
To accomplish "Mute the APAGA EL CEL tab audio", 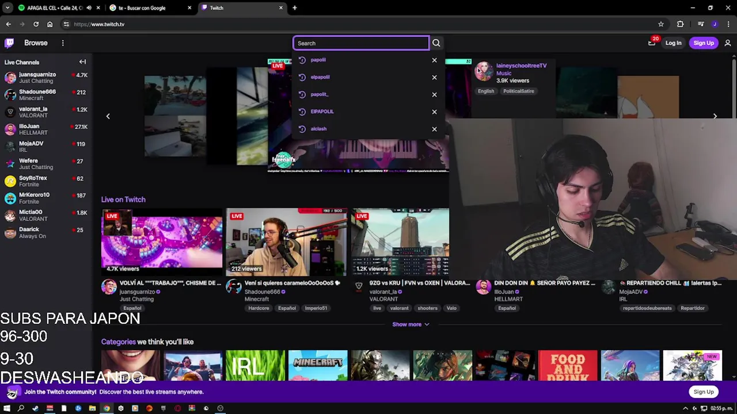I will [89, 8].
